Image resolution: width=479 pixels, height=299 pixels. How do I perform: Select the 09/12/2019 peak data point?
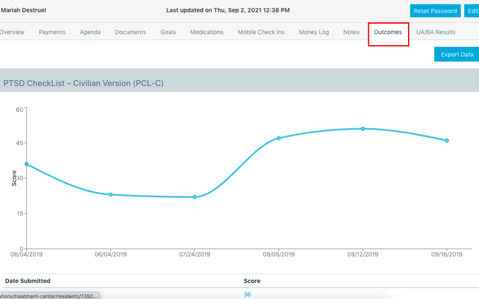[x=363, y=129]
